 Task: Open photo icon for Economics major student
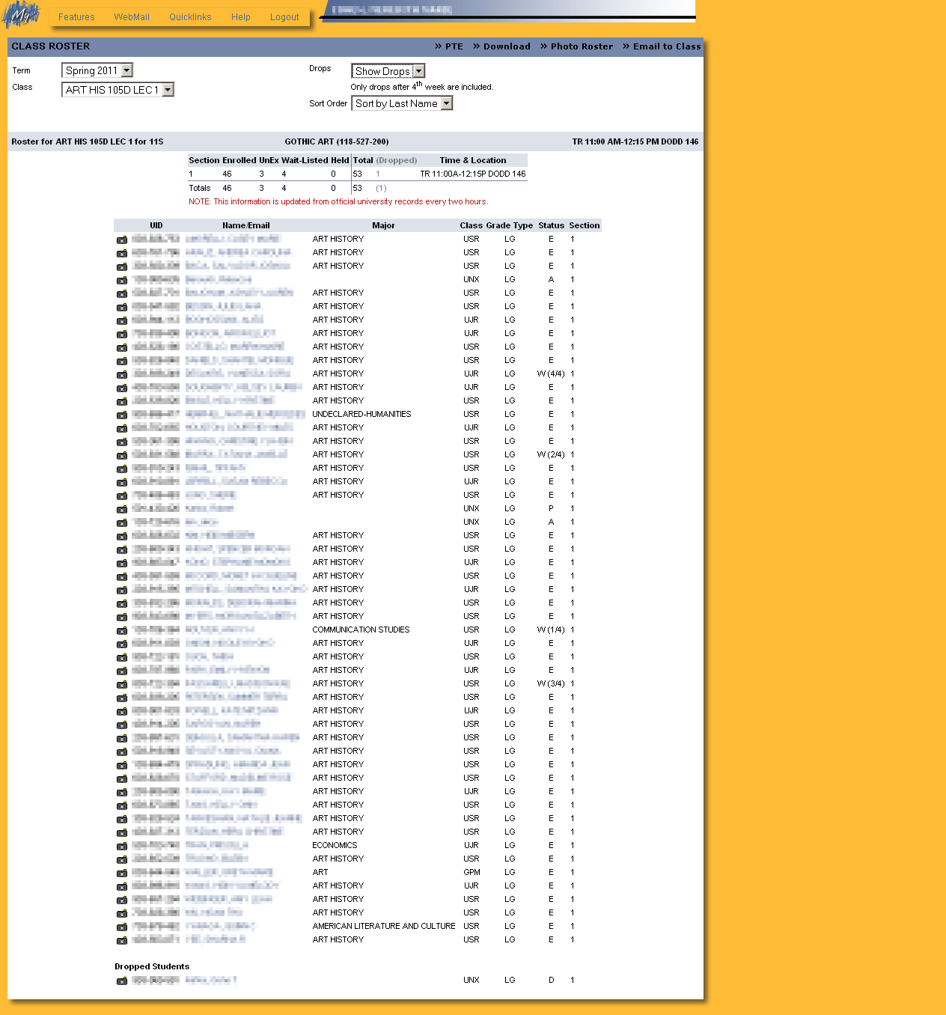point(122,847)
